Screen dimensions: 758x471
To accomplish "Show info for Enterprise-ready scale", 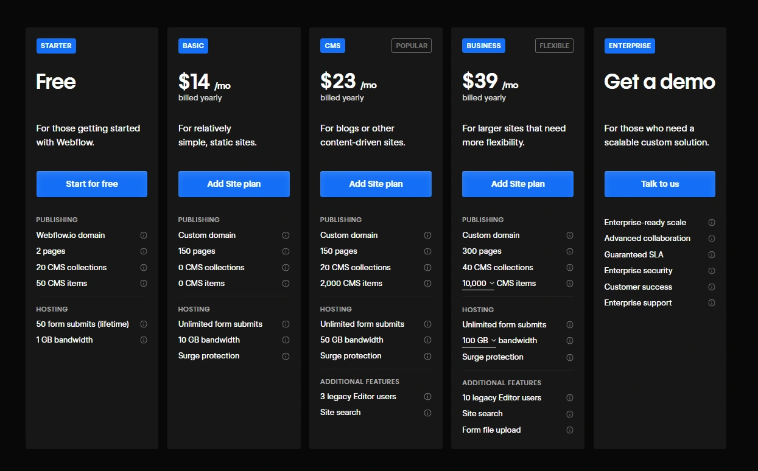I will pyautogui.click(x=711, y=223).
